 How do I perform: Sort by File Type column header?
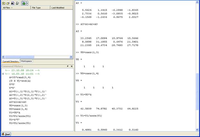pos(40,7)
